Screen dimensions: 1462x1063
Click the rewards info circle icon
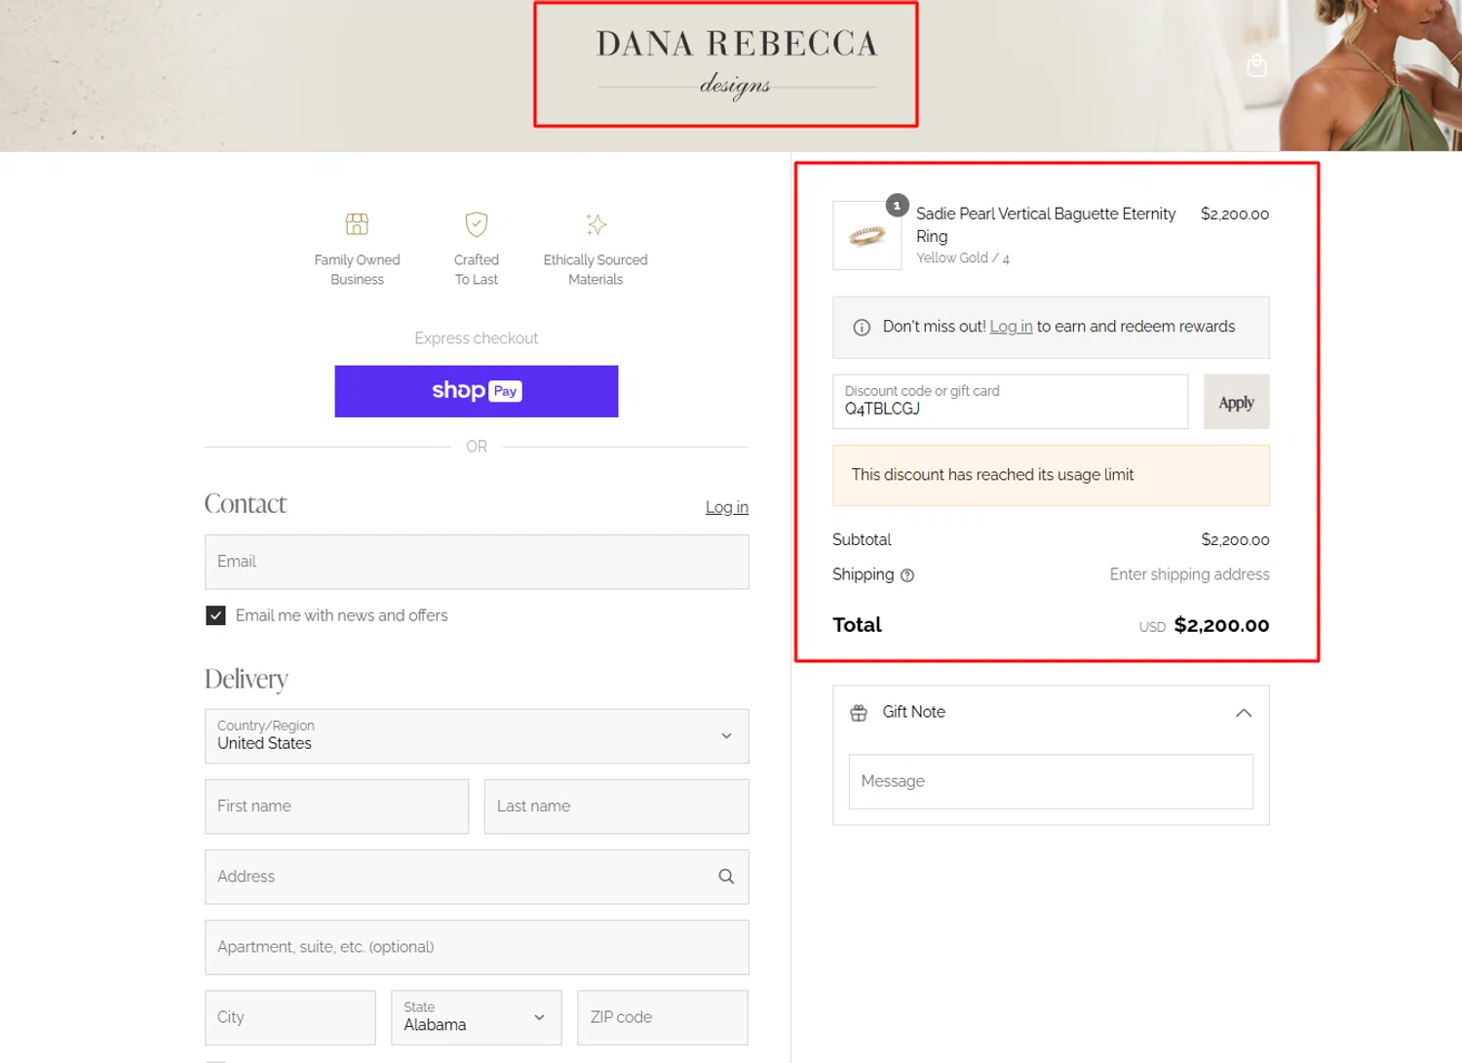tap(862, 328)
